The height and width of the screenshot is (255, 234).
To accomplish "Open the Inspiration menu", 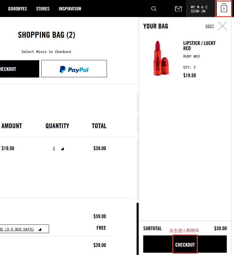I will tap(70, 9).
